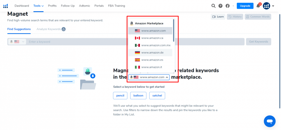Open the History button
Screen dimensions: 281x130
pyautogui.click(x=235, y=16)
